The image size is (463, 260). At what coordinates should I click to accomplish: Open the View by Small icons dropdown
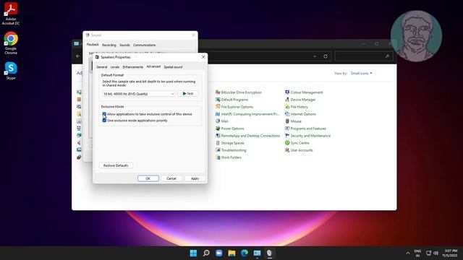[x=362, y=73]
